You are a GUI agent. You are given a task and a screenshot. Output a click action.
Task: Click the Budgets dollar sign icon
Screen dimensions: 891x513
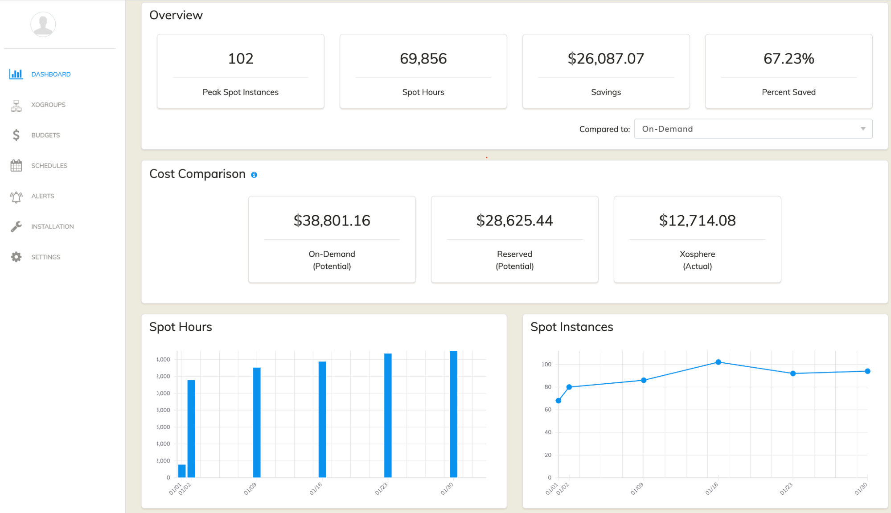tap(16, 135)
